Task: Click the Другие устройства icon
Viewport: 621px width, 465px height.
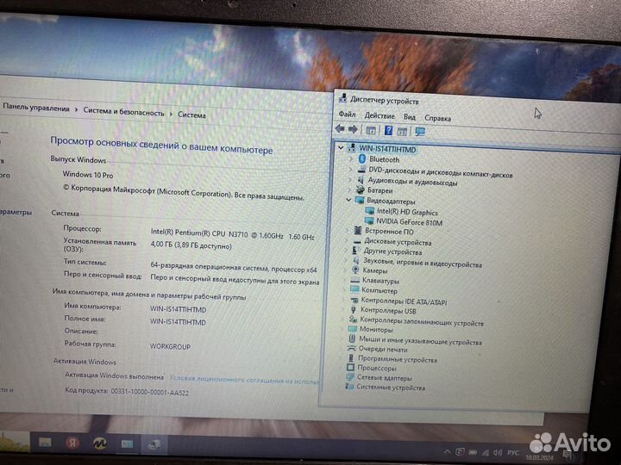Action: point(356,251)
